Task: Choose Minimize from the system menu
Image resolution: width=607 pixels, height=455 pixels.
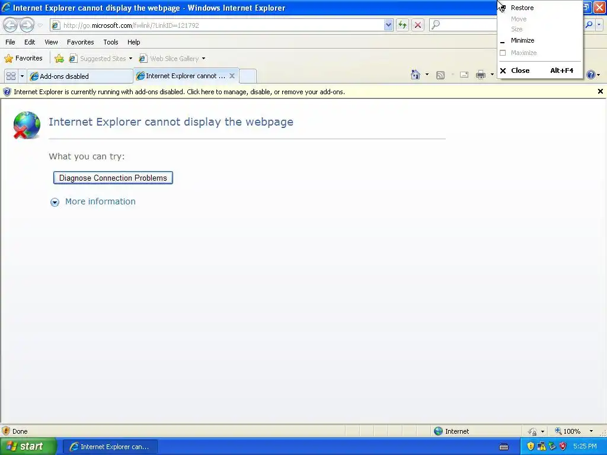Action: click(x=539, y=40)
